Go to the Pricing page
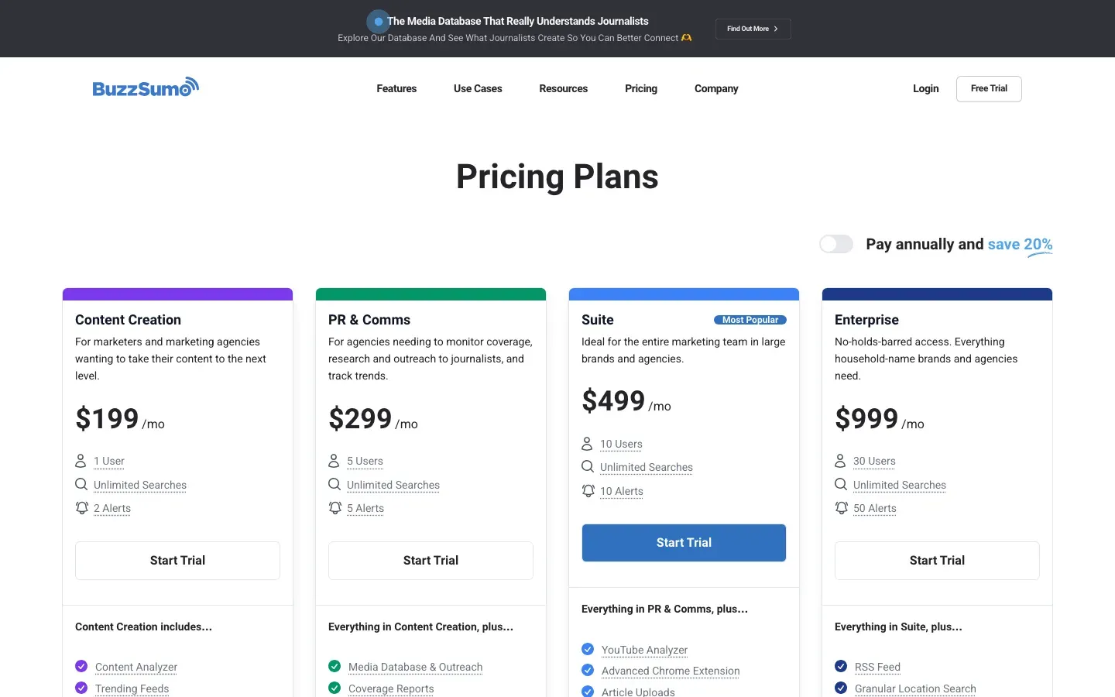1115x697 pixels. pyautogui.click(x=641, y=88)
